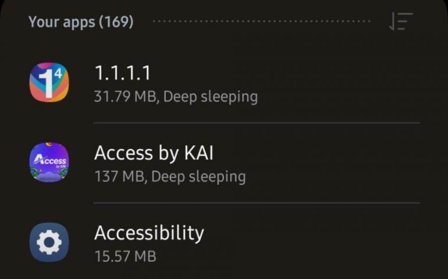Click the Access by KAI title text

click(154, 153)
